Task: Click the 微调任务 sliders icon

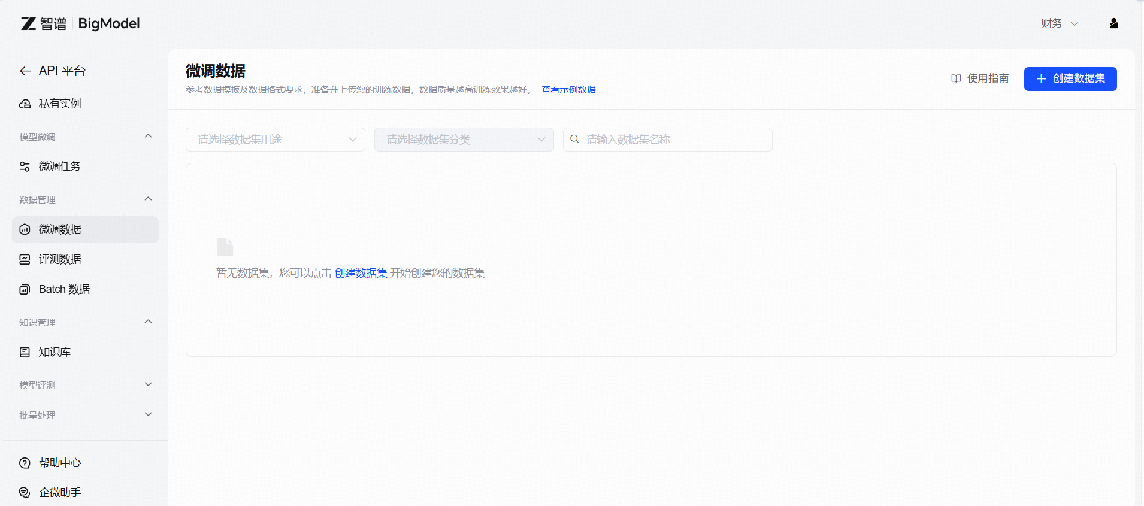Action: click(x=25, y=166)
